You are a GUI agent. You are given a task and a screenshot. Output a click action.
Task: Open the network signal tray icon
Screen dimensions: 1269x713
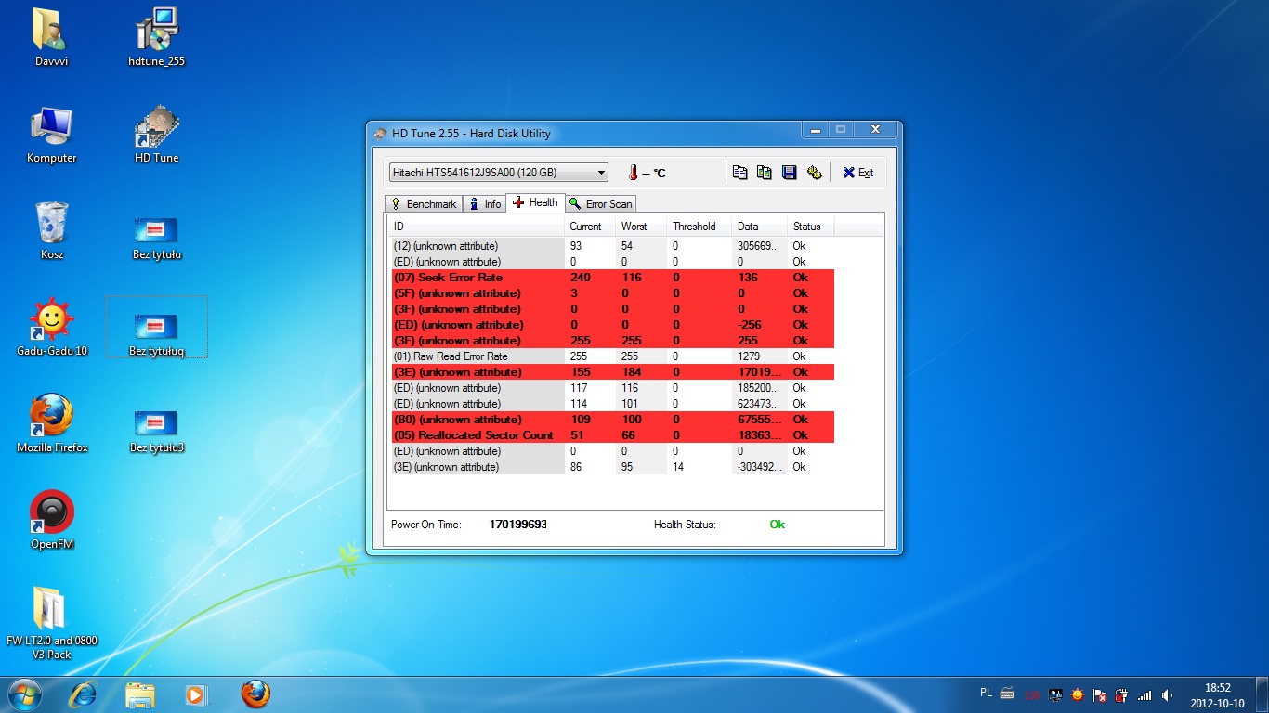(1145, 694)
